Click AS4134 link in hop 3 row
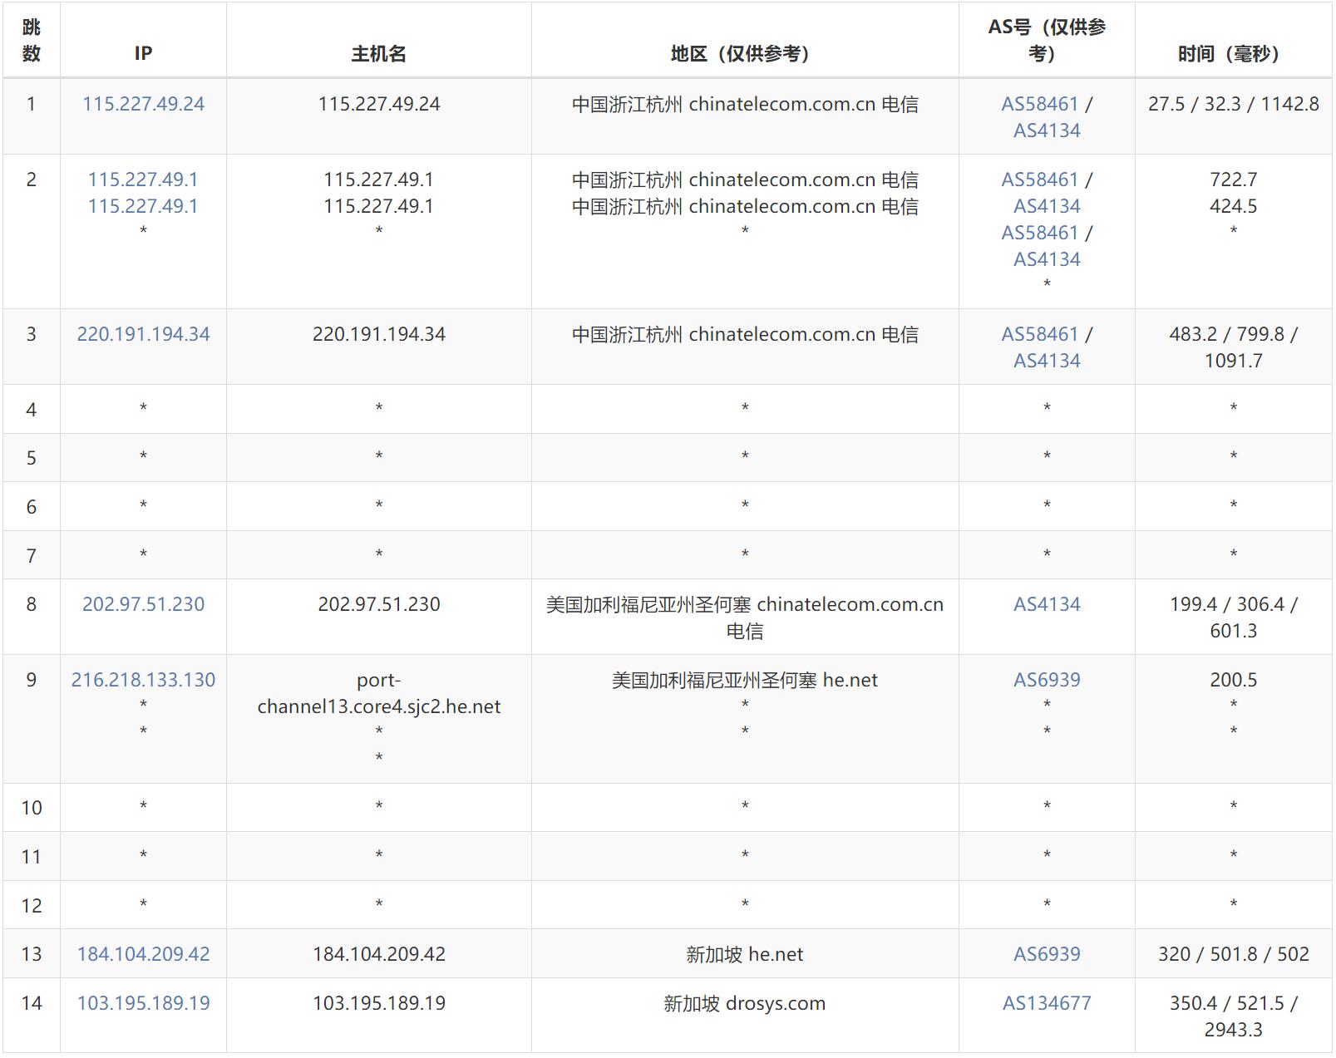Image resolution: width=1336 pixels, height=1058 pixels. [x=1047, y=361]
